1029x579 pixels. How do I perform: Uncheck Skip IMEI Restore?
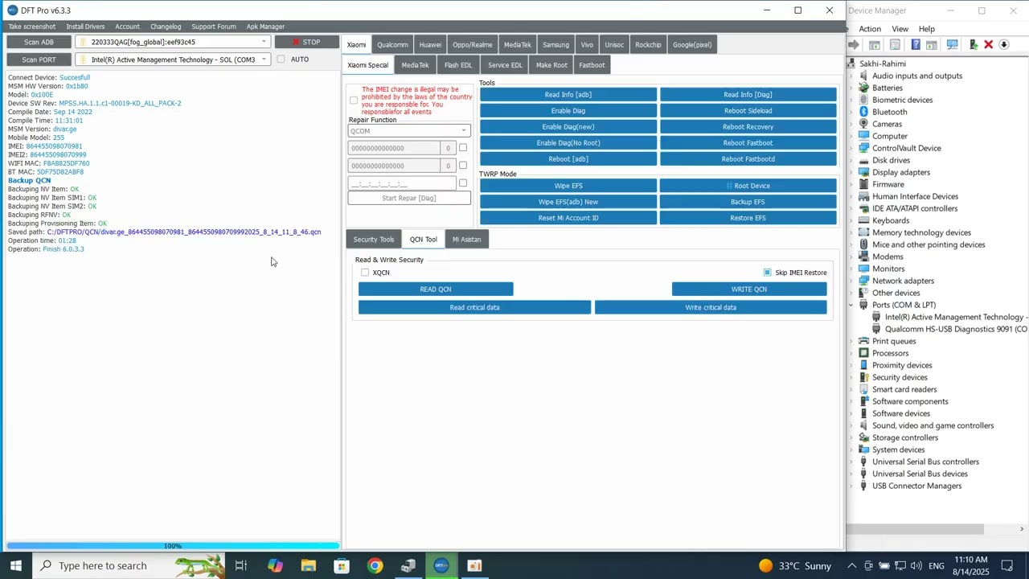pos(767,273)
